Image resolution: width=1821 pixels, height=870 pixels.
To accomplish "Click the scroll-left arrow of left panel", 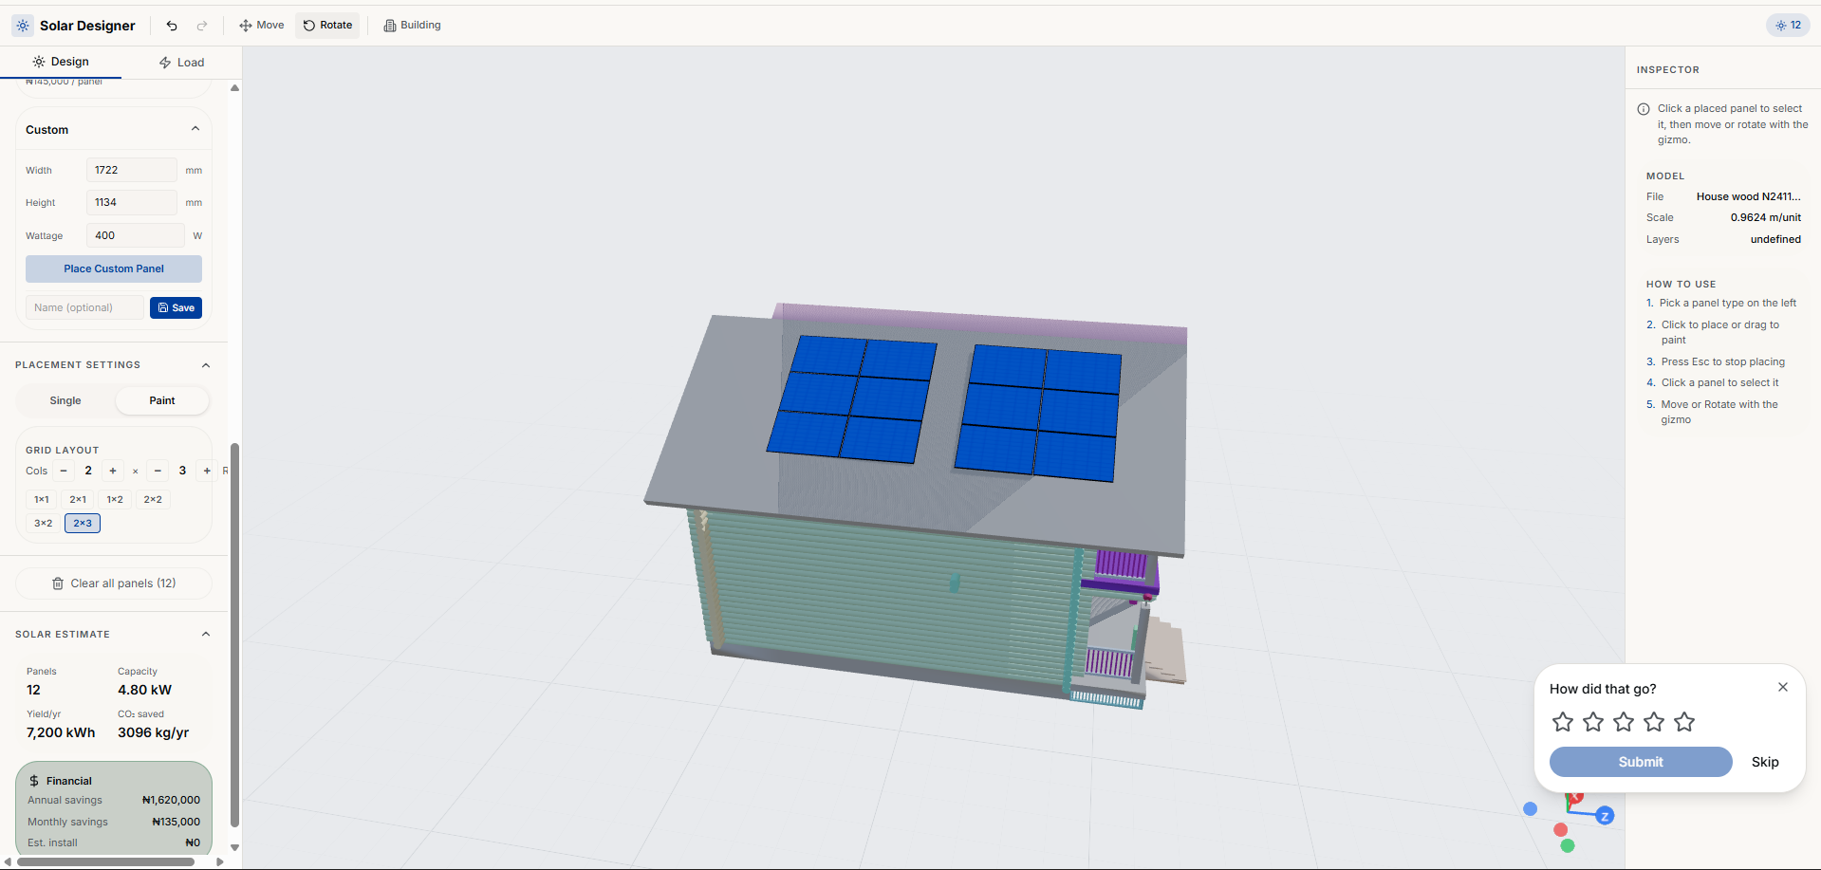I will pyautogui.click(x=8, y=862).
